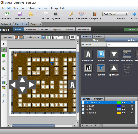The width and height of the screenshot is (138, 134).
Task: Click the Create New toolbar icon
Action: pos(7,14)
